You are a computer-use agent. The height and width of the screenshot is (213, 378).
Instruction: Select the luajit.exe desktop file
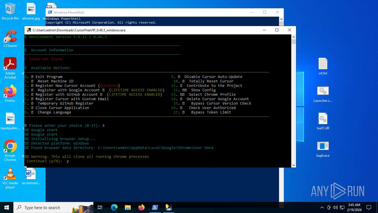[323, 149]
